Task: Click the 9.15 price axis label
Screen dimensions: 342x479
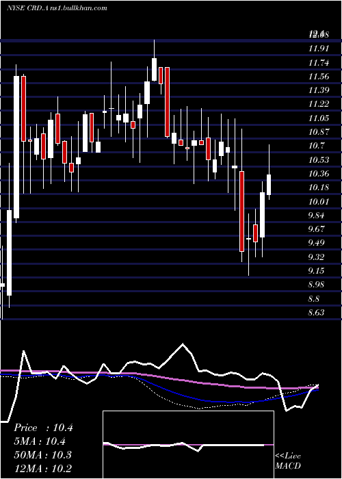Action: pyautogui.click(x=316, y=271)
